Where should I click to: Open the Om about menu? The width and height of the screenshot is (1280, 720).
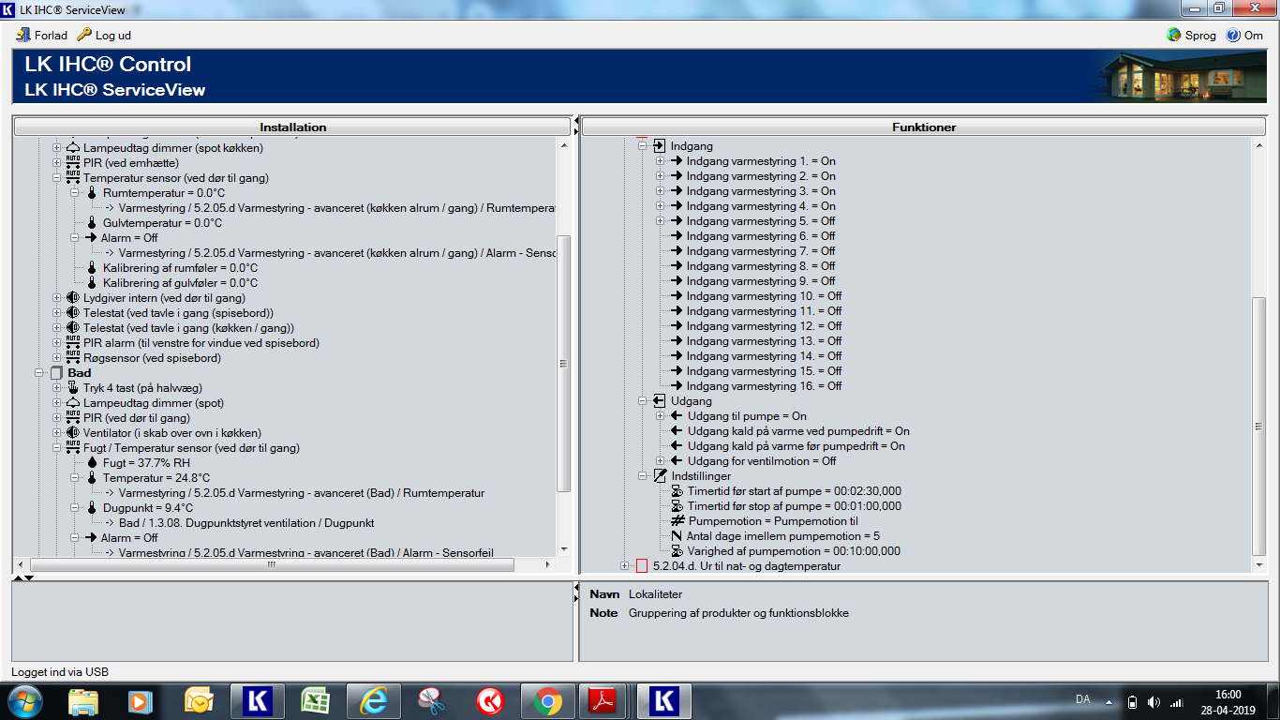point(1243,35)
